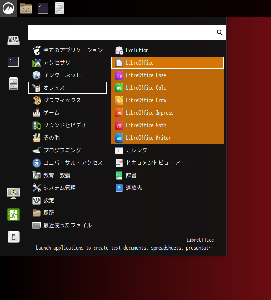Launch LibreOffice Math
271x300 pixels.
[x=168, y=125]
